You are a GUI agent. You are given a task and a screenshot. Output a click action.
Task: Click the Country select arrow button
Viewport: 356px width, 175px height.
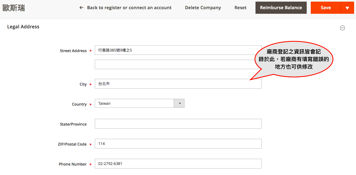coord(179,103)
